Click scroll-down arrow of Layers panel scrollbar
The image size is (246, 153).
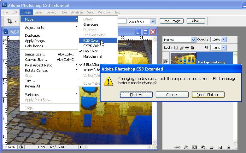235,142
